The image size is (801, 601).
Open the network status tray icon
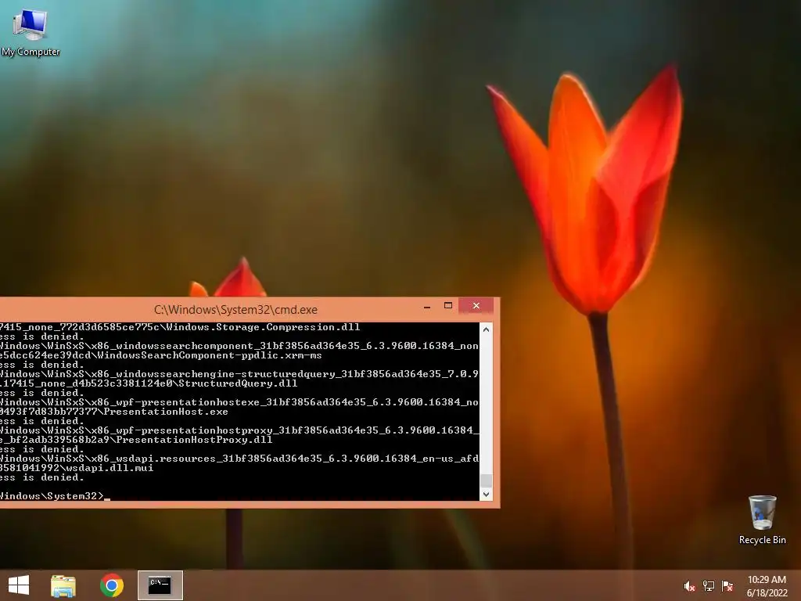coord(709,586)
